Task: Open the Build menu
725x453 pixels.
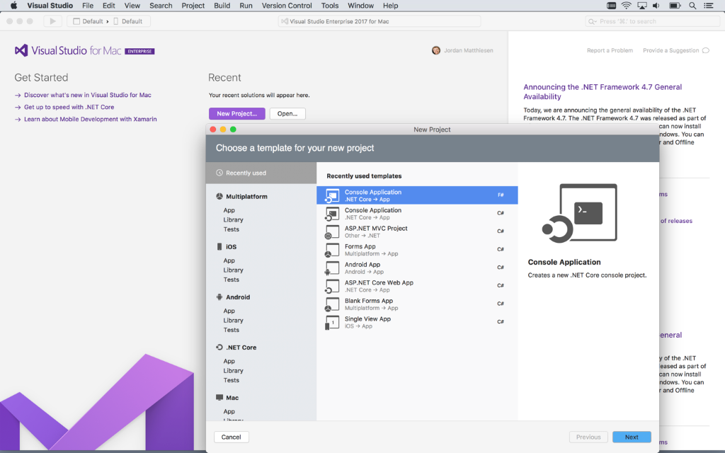Action: tap(222, 6)
